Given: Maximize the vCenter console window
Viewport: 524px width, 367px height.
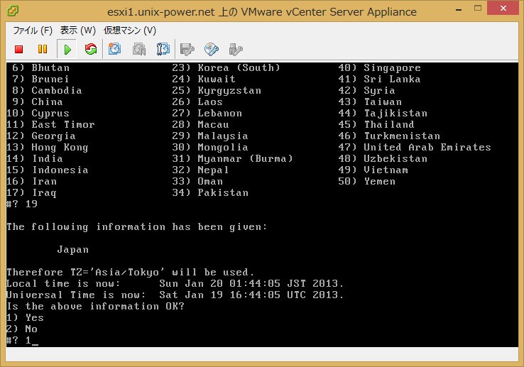Looking at the screenshot, I should pos(478,9).
